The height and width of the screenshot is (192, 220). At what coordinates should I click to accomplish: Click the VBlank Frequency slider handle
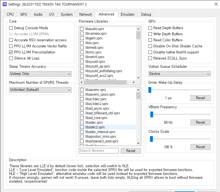click(x=152, y=114)
